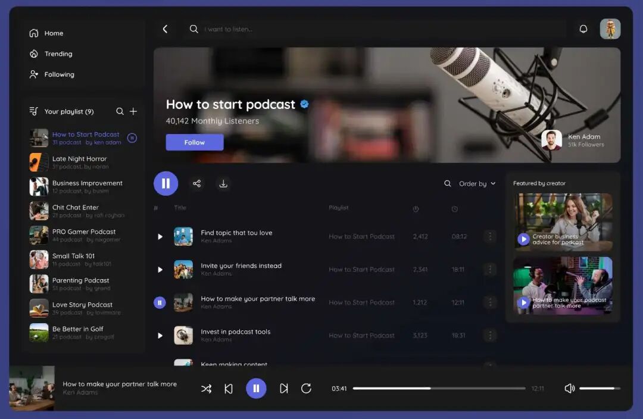Play 'Find topic that tou love'
The image size is (643, 419).
(160, 236)
